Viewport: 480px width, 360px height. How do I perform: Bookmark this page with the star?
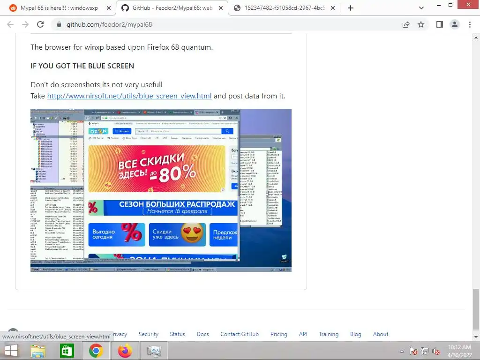(421, 24)
